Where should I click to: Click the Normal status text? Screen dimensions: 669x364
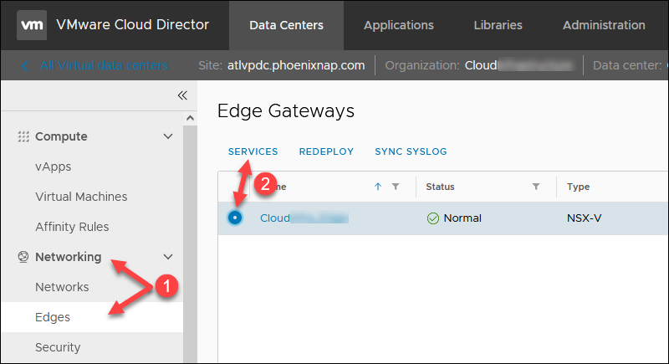[462, 218]
